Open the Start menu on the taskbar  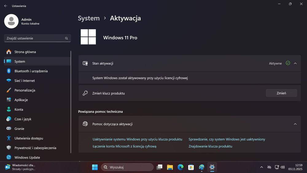pos(95,167)
